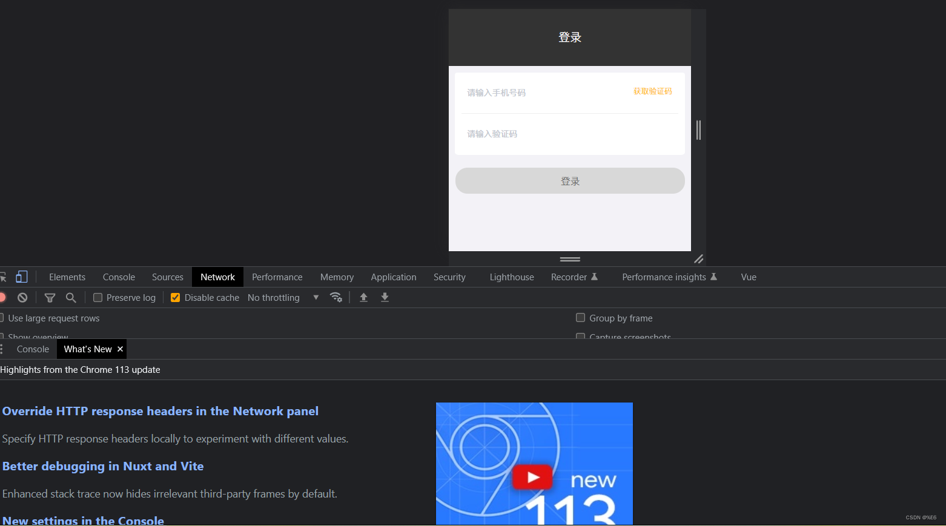This screenshot has width=946, height=526.
Task: Open Performance insights tab
Action: (x=669, y=277)
